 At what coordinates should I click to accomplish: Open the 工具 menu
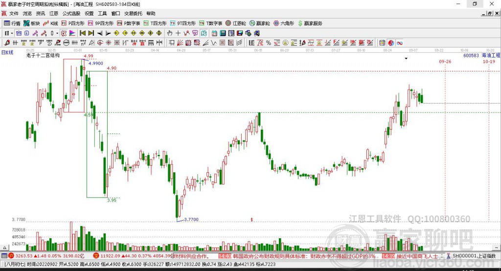tap(102, 13)
